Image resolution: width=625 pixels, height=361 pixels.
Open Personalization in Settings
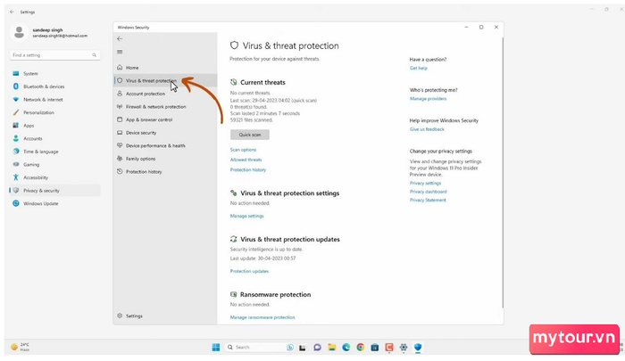click(54, 112)
